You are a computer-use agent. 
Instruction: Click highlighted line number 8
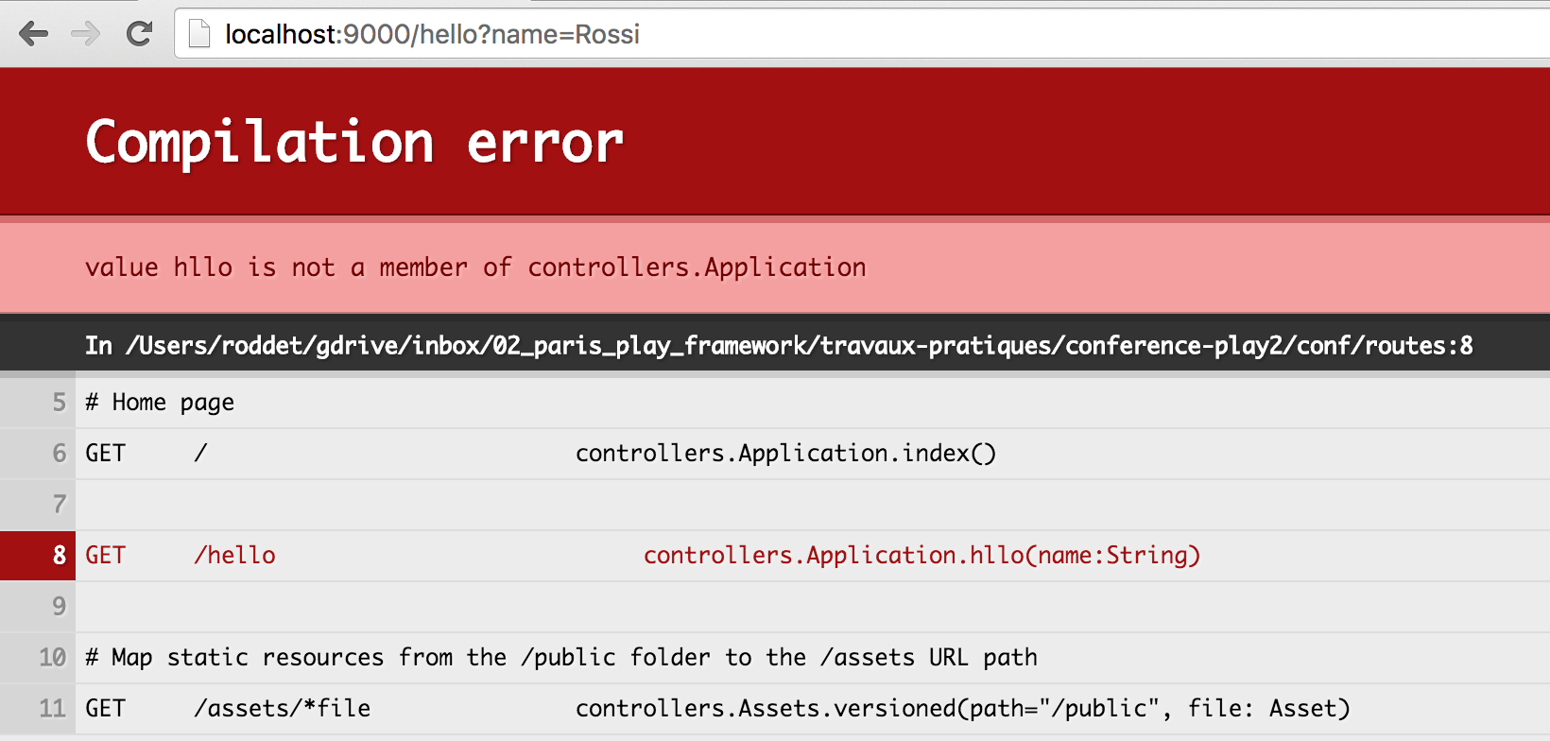59,556
